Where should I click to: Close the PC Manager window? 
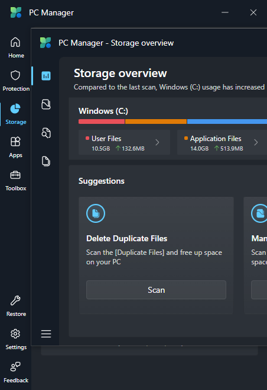[x=253, y=12]
